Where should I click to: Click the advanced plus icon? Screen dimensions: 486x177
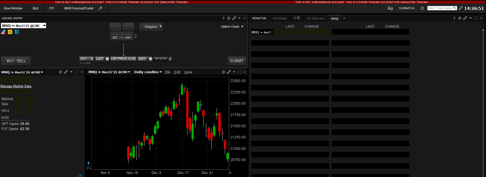point(170,59)
